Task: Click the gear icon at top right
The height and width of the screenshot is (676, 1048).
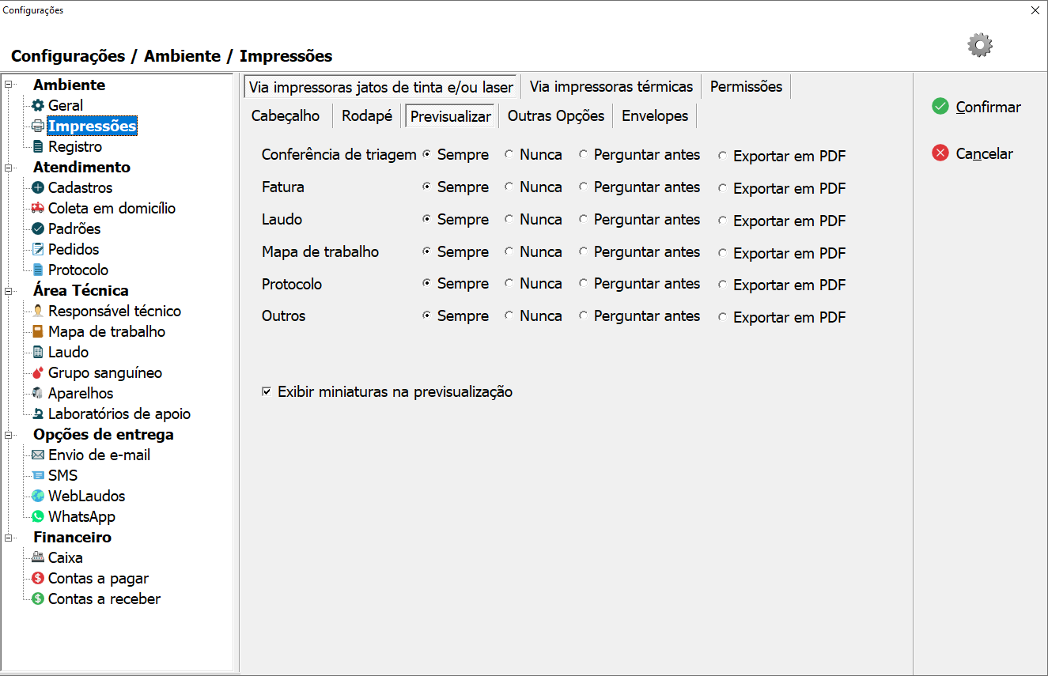Action: [x=980, y=45]
